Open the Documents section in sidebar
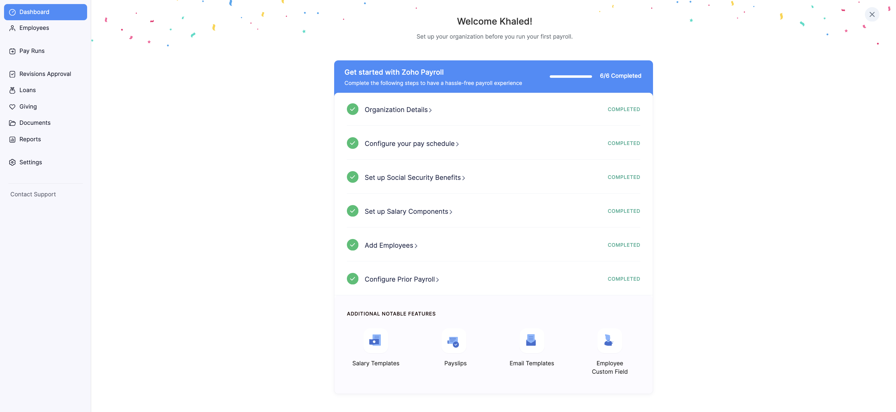 coord(35,123)
